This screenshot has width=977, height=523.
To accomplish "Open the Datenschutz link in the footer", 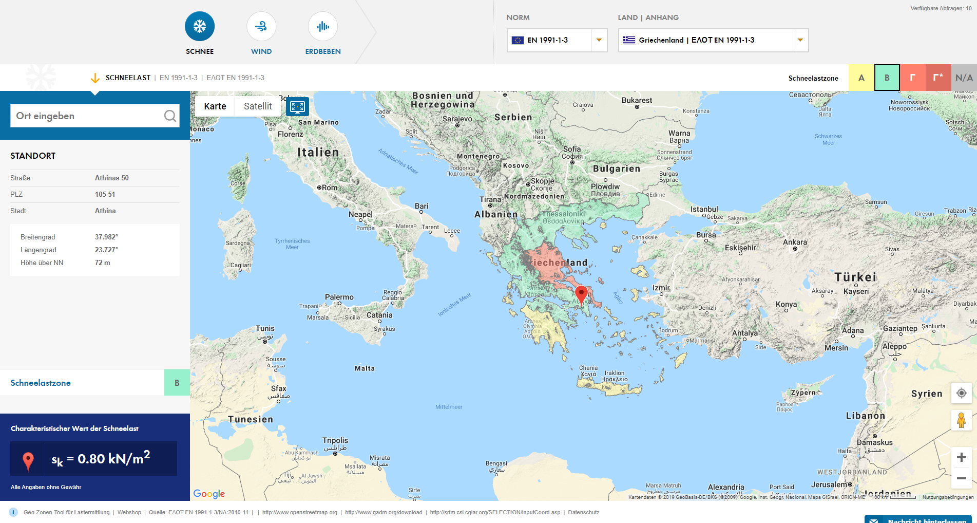I will click(583, 512).
